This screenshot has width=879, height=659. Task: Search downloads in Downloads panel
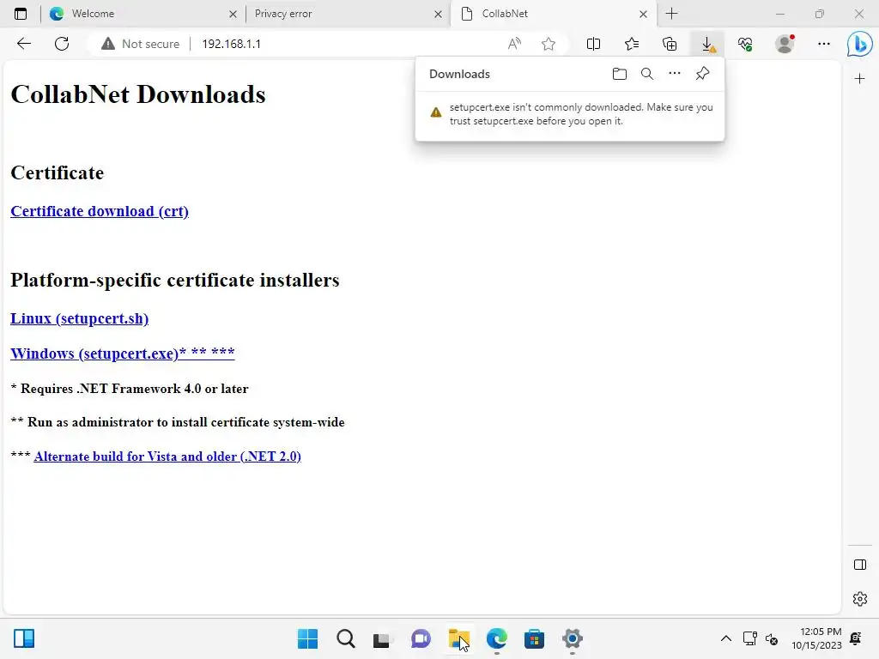pos(647,74)
